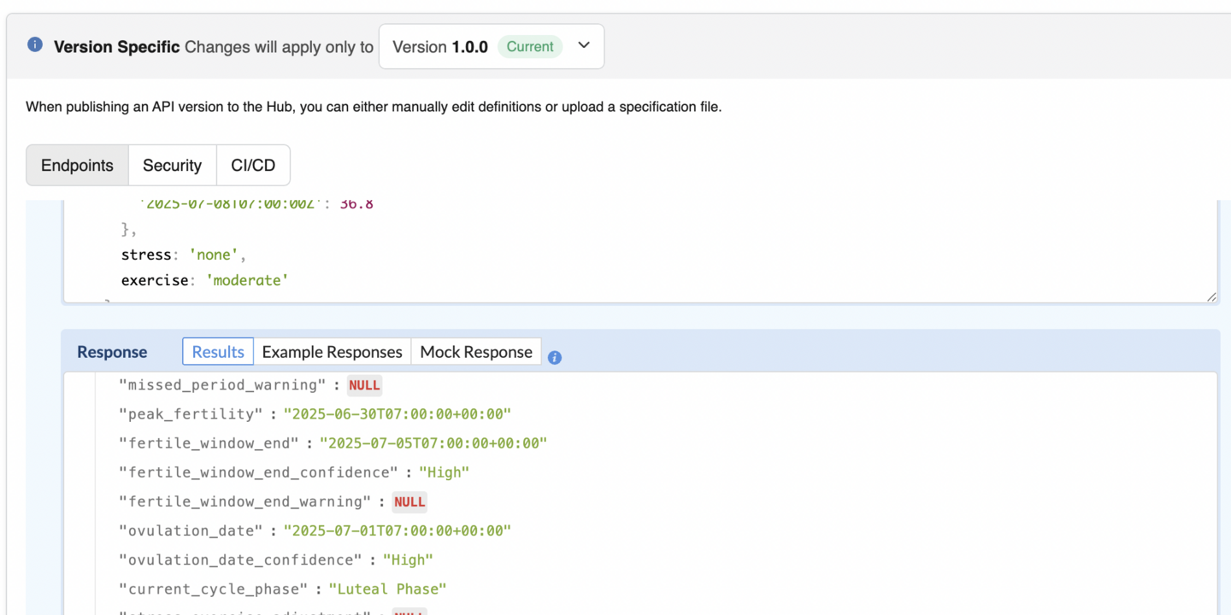1231x615 pixels.
Task: Click the NULL badge for missed_period_warning
Action: tap(364, 384)
